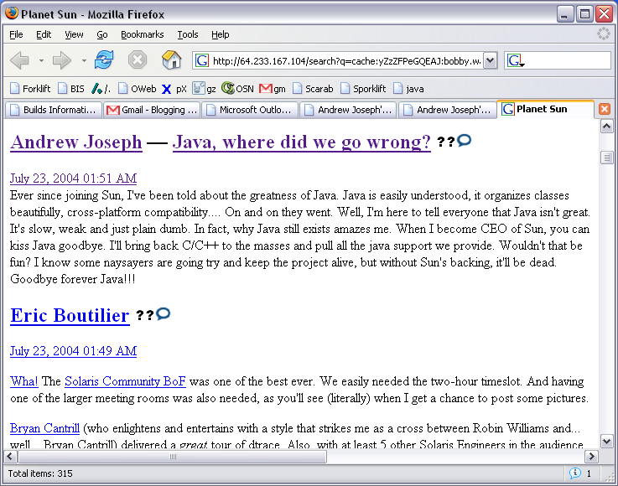Image resolution: width=618 pixels, height=486 pixels.
Task: Open 'Java, where did we go wrong?' link
Action: (x=302, y=142)
